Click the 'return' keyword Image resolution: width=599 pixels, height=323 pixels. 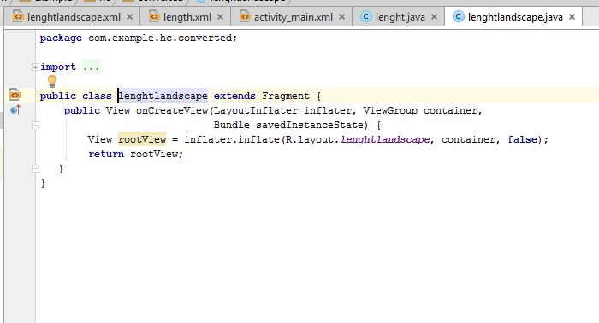pos(106,154)
